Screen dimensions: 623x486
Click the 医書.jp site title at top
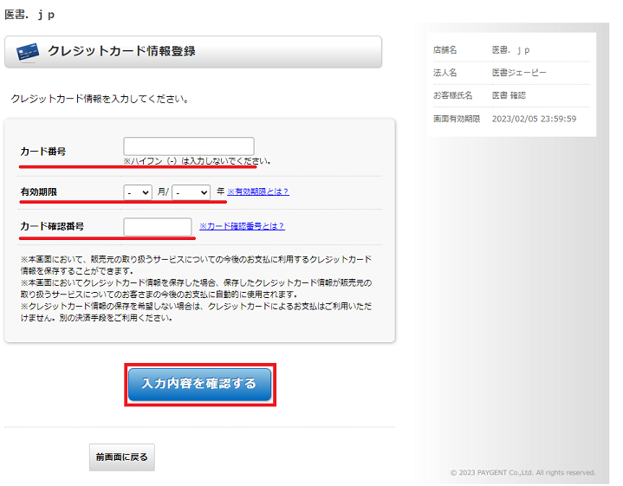click(x=29, y=15)
